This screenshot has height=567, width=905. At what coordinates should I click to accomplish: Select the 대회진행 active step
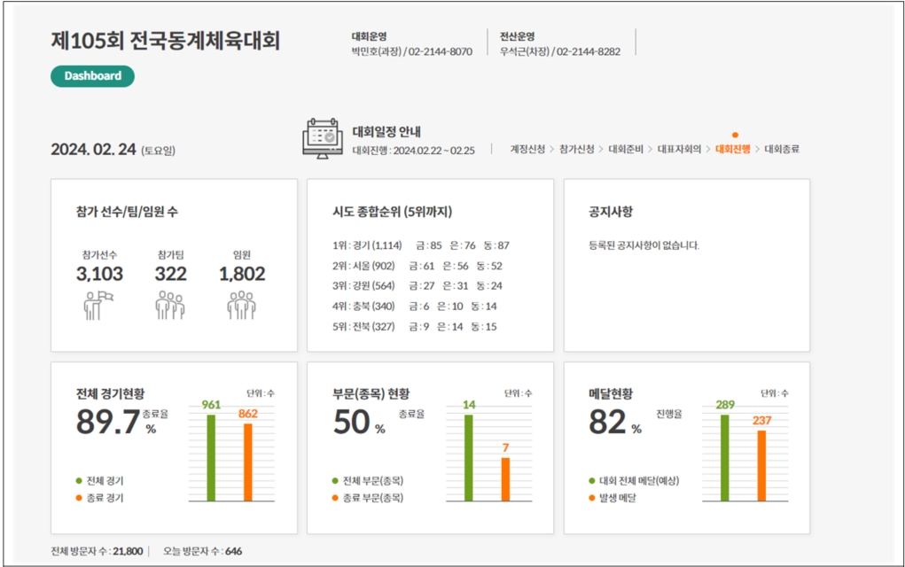click(732, 150)
